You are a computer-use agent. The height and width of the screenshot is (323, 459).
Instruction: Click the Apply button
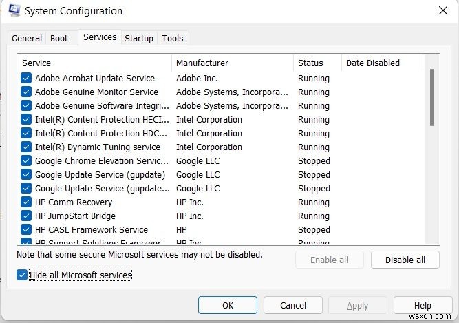[357, 305]
